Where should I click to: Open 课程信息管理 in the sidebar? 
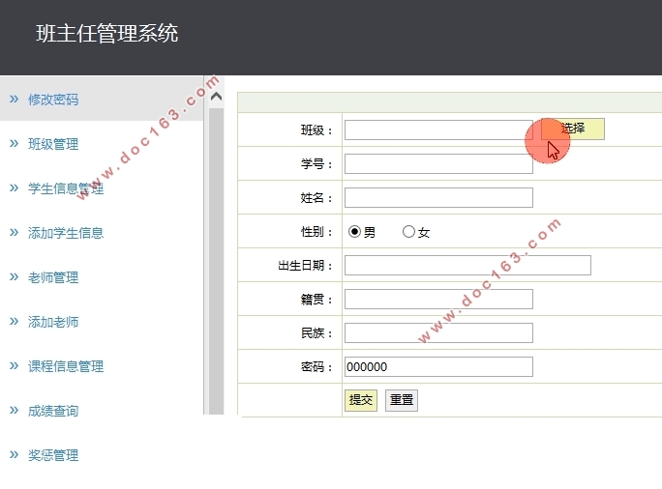66,366
